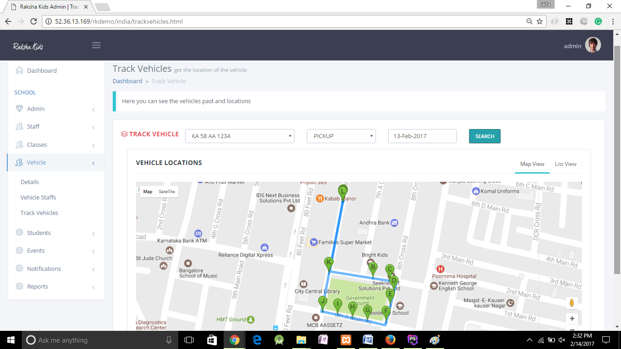Expand the Reports sidebar menu
The height and width of the screenshot is (349, 621).
(37, 287)
